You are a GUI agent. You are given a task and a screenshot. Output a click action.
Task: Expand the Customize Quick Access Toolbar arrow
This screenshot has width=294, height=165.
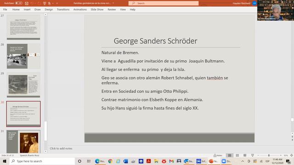57,3
